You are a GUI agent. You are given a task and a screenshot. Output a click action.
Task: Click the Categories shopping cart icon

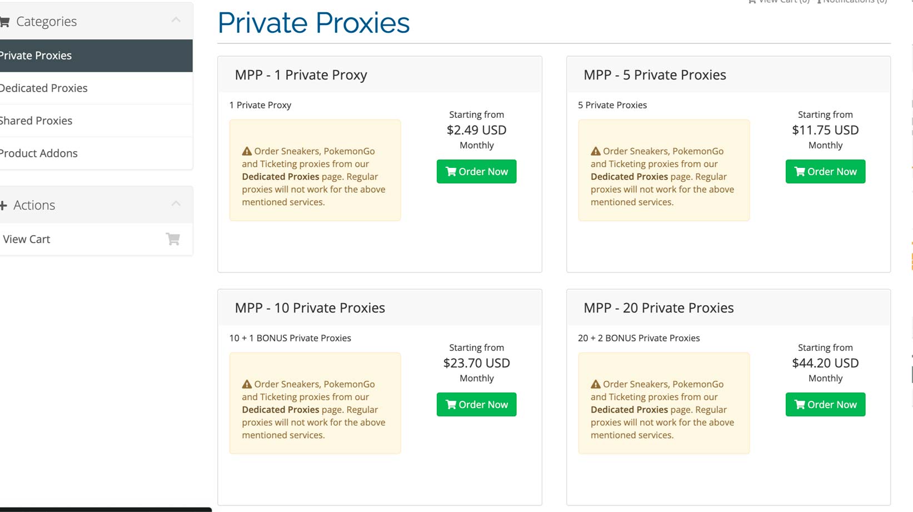(5, 22)
